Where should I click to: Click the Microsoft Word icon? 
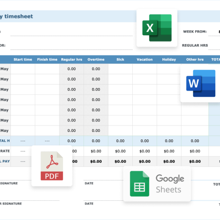coord(201,83)
